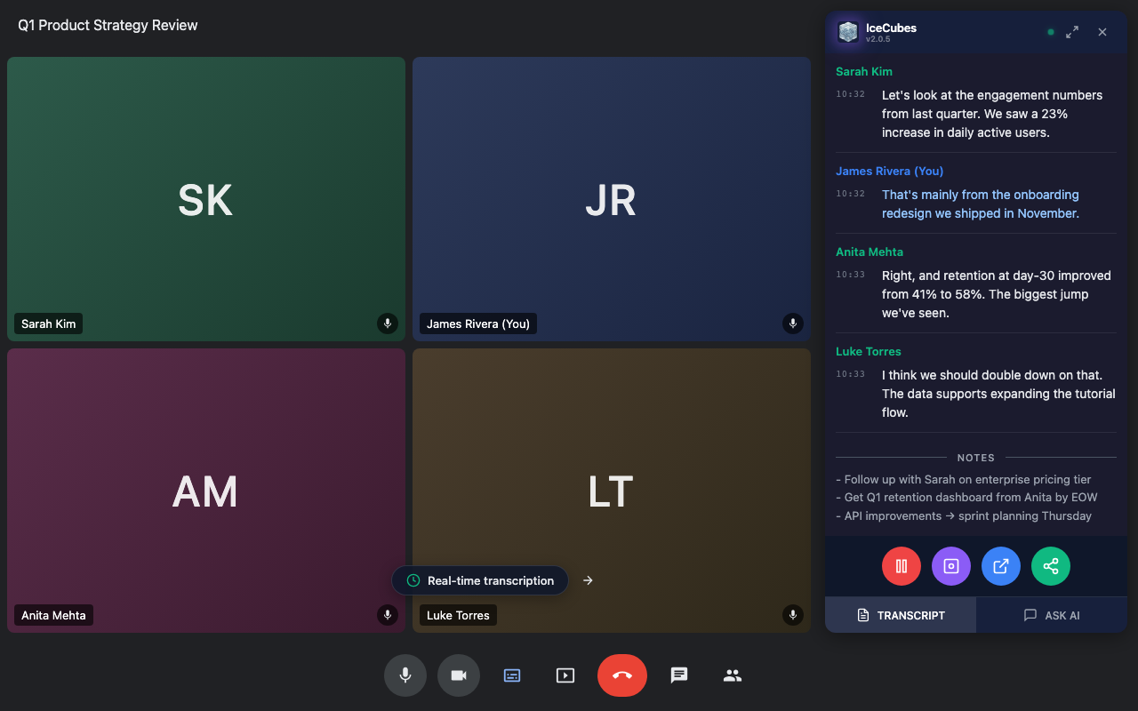
Task: Expand the IceCubes panel to fullscreen
Action: click(1071, 32)
